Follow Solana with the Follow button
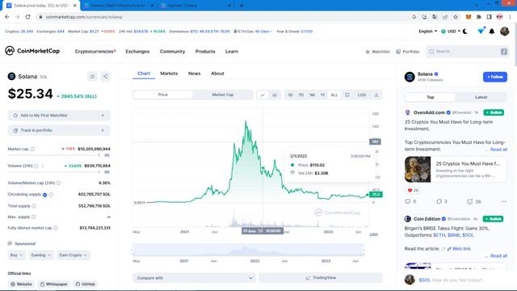Screen dimensions: 517x291 click(x=495, y=77)
